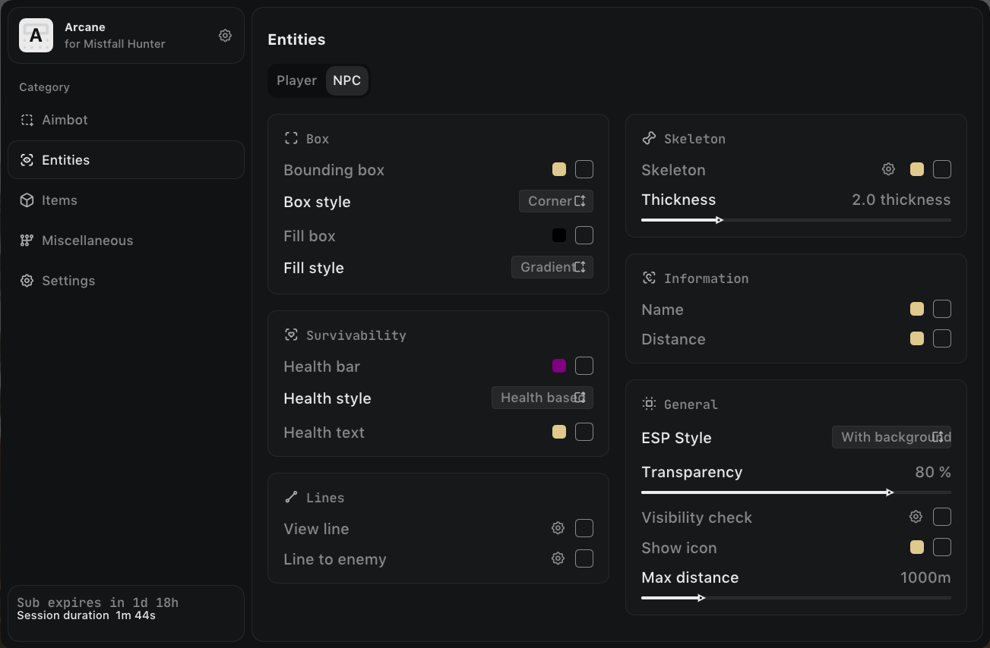The image size is (990, 648).
Task: Toggle the Health bar checkbox
Action: pyautogui.click(x=584, y=366)
